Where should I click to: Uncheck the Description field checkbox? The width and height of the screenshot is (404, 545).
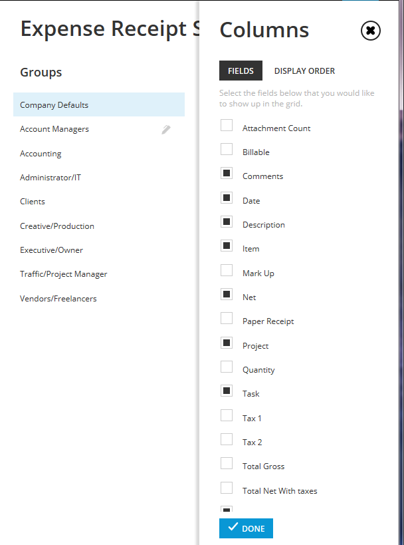click(x=227, y=222)
